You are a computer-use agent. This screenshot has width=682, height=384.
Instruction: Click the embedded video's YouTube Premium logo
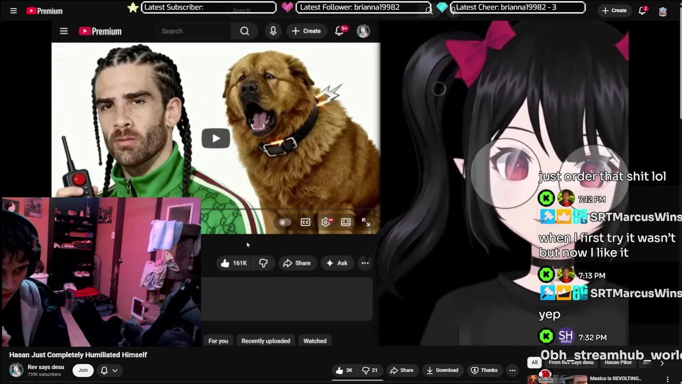100,31
